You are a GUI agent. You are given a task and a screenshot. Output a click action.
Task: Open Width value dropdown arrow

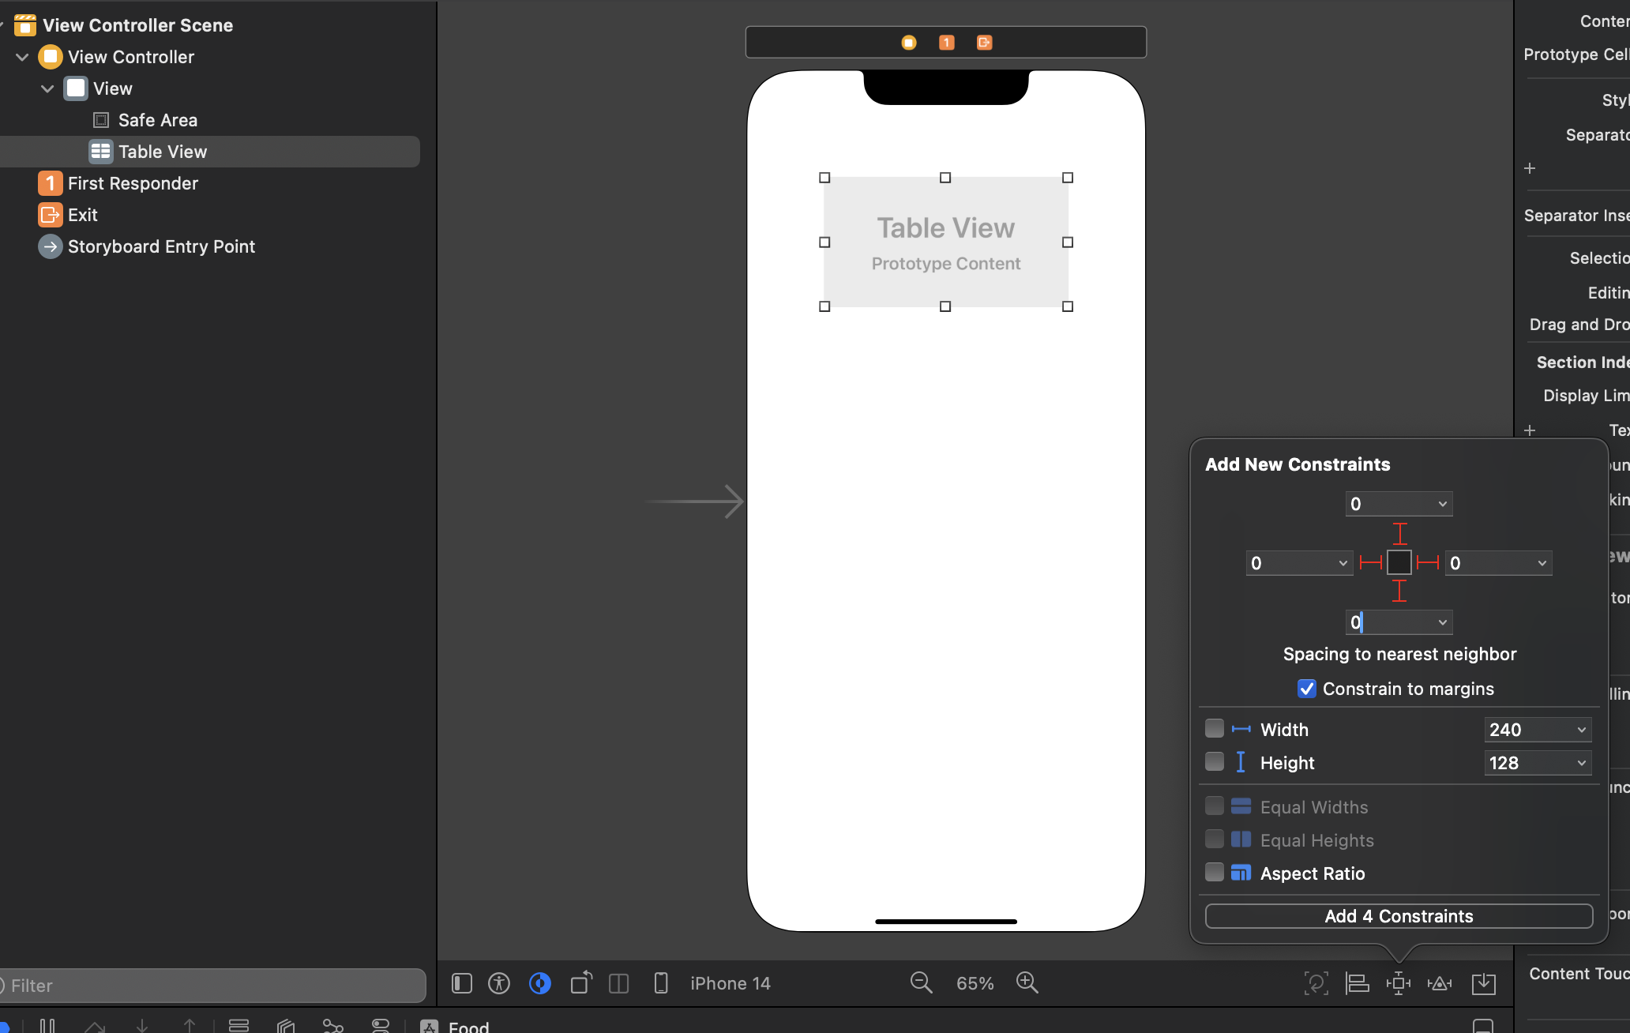(x=1581, y=730)
